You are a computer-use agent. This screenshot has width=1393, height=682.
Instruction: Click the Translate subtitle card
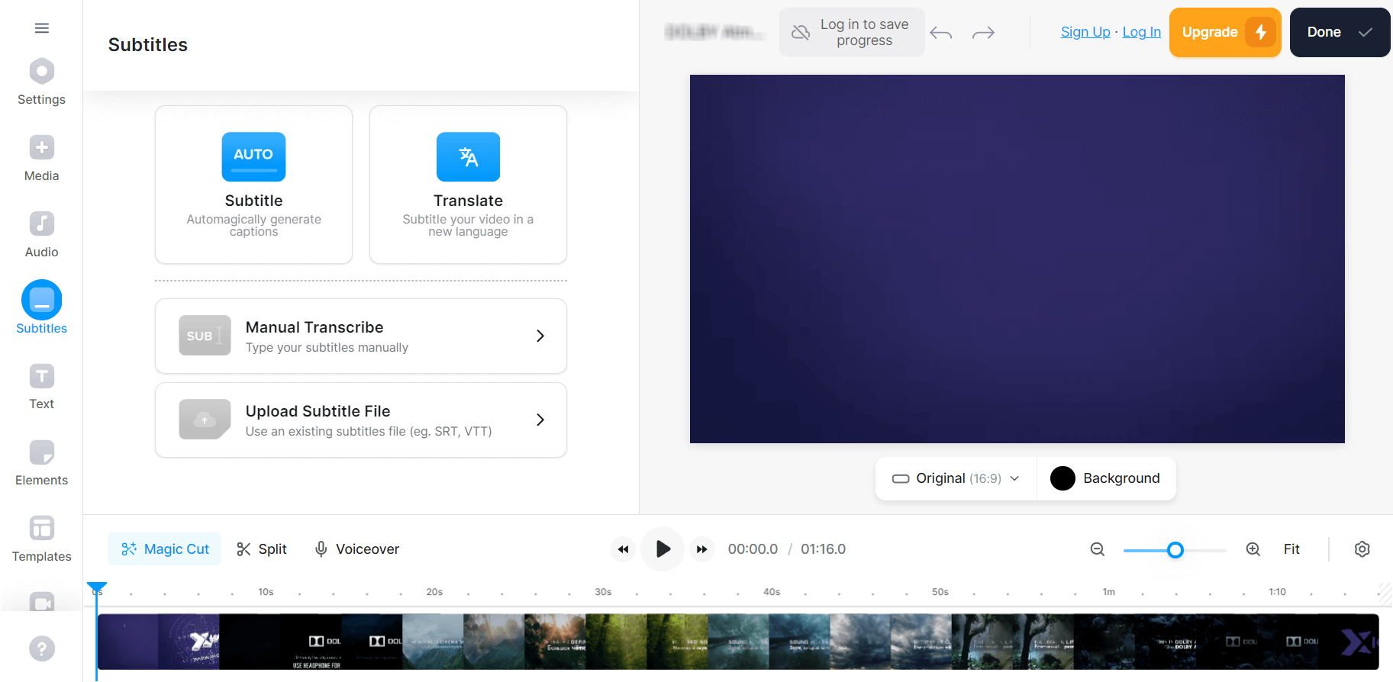click(x=468, y=185)
